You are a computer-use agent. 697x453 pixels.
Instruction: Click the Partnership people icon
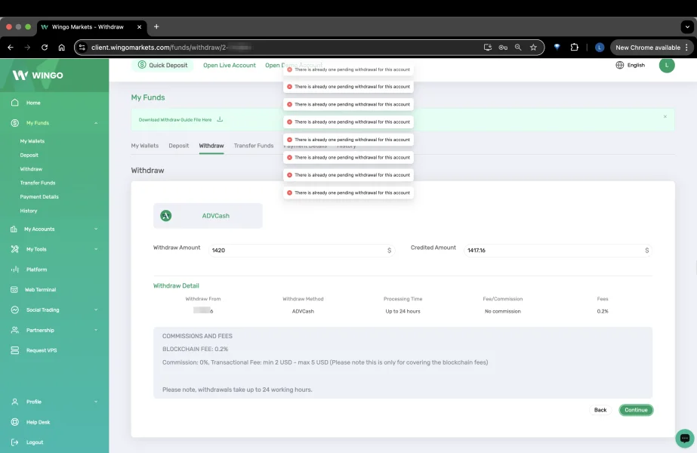point(14,330)
